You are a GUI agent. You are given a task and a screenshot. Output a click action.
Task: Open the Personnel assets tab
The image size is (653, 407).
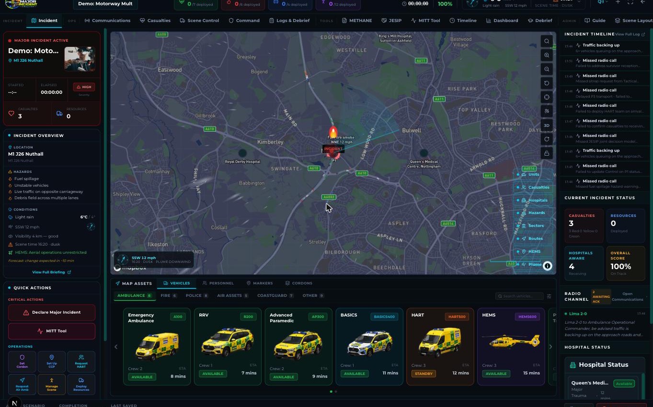[218, 283]
